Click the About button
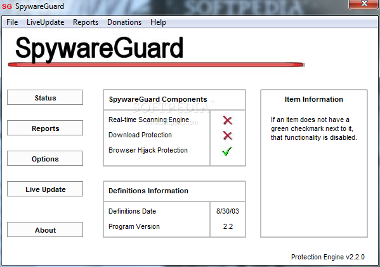380x267 pixels. 45,229
